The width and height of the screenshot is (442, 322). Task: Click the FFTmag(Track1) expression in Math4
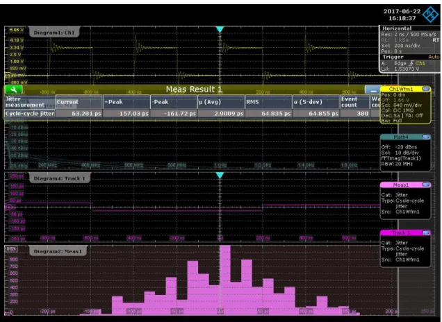(401, 158)
